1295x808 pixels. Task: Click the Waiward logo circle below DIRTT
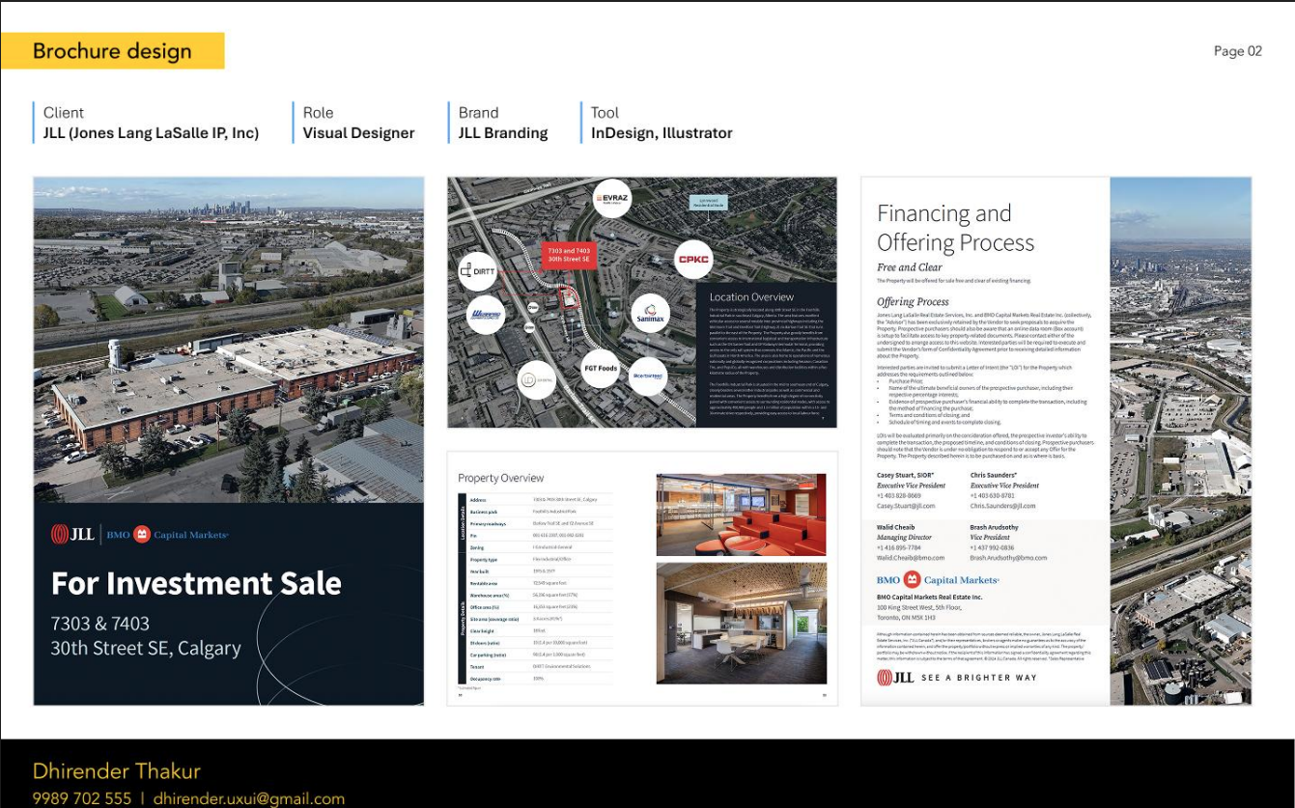(488, 316)
